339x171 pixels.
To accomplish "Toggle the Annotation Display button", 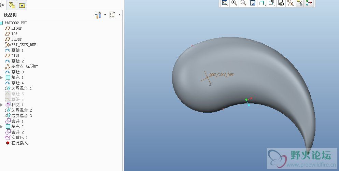I will (300, 3).
